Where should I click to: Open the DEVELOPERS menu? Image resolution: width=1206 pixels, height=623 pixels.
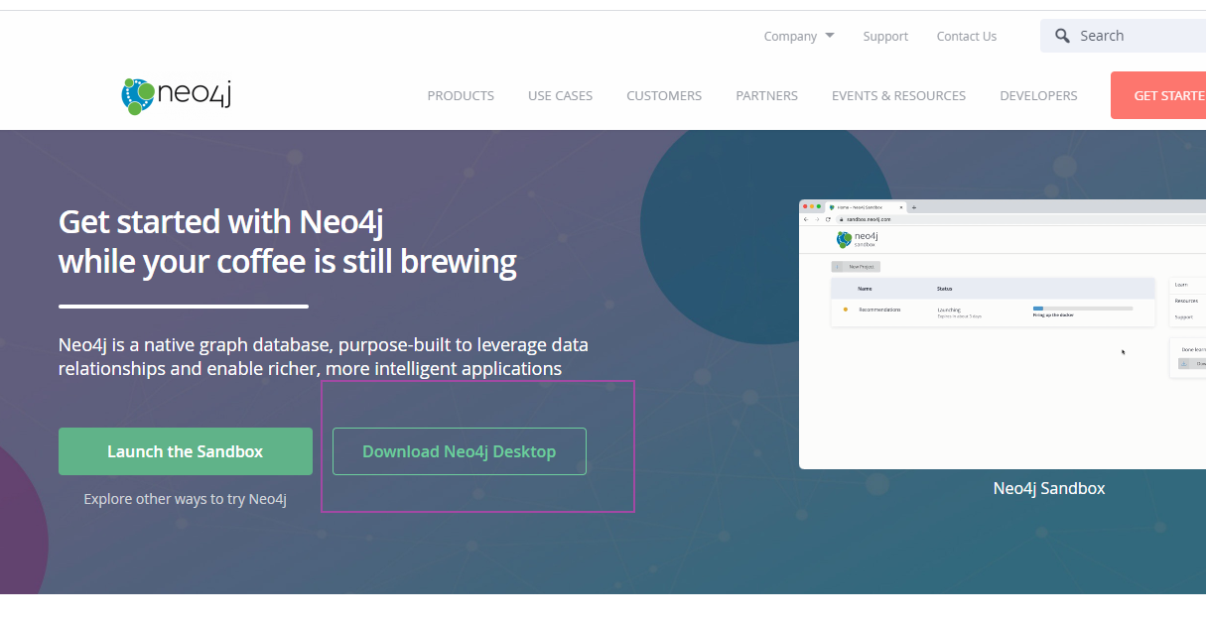[x=1038, y=95]
